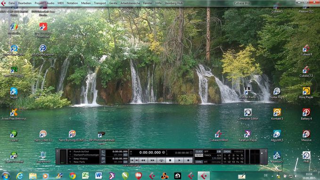Launch Reaktor 5 desktop icon
Image resolution: width=320 pixels, height=180 pixels.
[x=277, y=157]
